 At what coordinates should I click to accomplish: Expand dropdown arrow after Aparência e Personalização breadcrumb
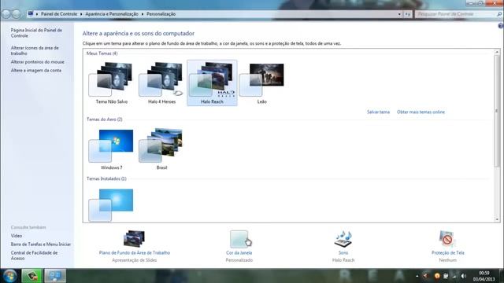[x=143, y=14]
